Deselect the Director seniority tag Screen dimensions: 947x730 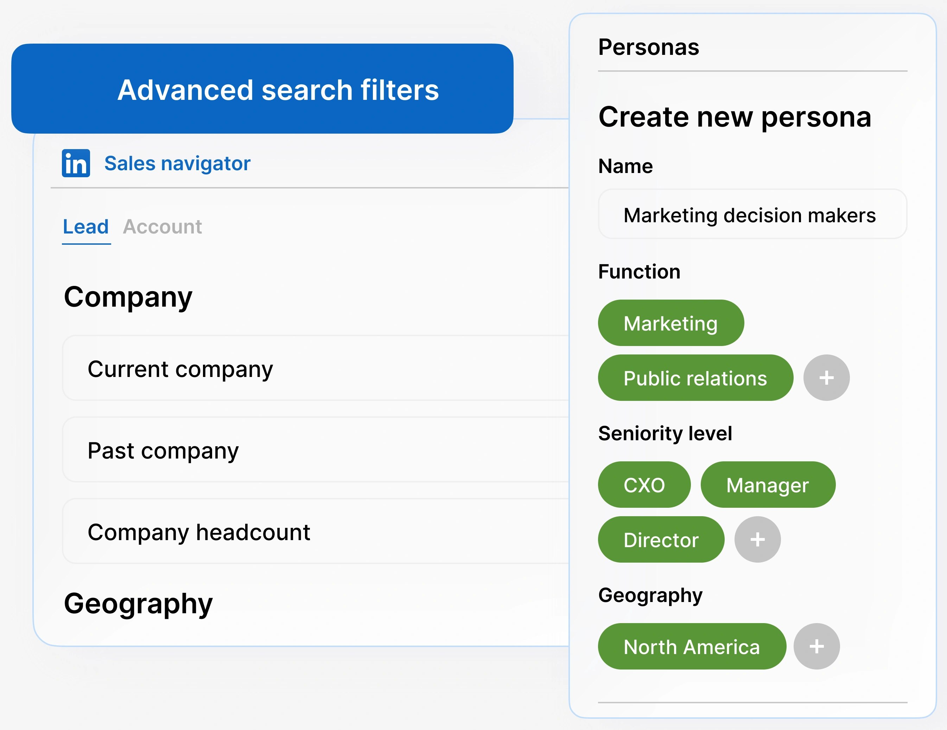[x=661, y=539]
